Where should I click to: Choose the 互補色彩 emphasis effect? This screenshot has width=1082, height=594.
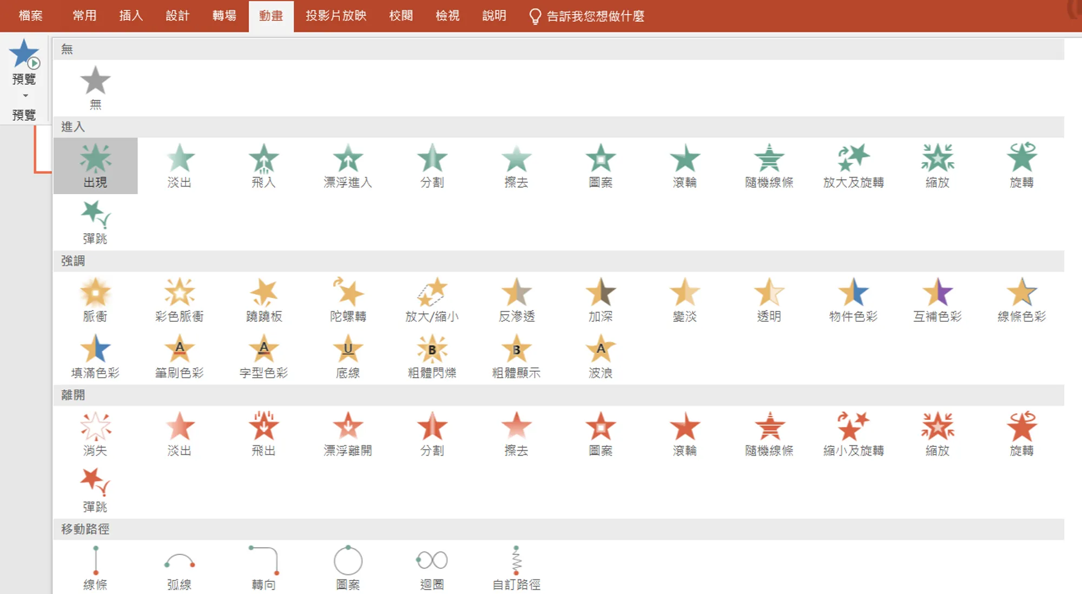pyautogui.click(x=938, y=300)
